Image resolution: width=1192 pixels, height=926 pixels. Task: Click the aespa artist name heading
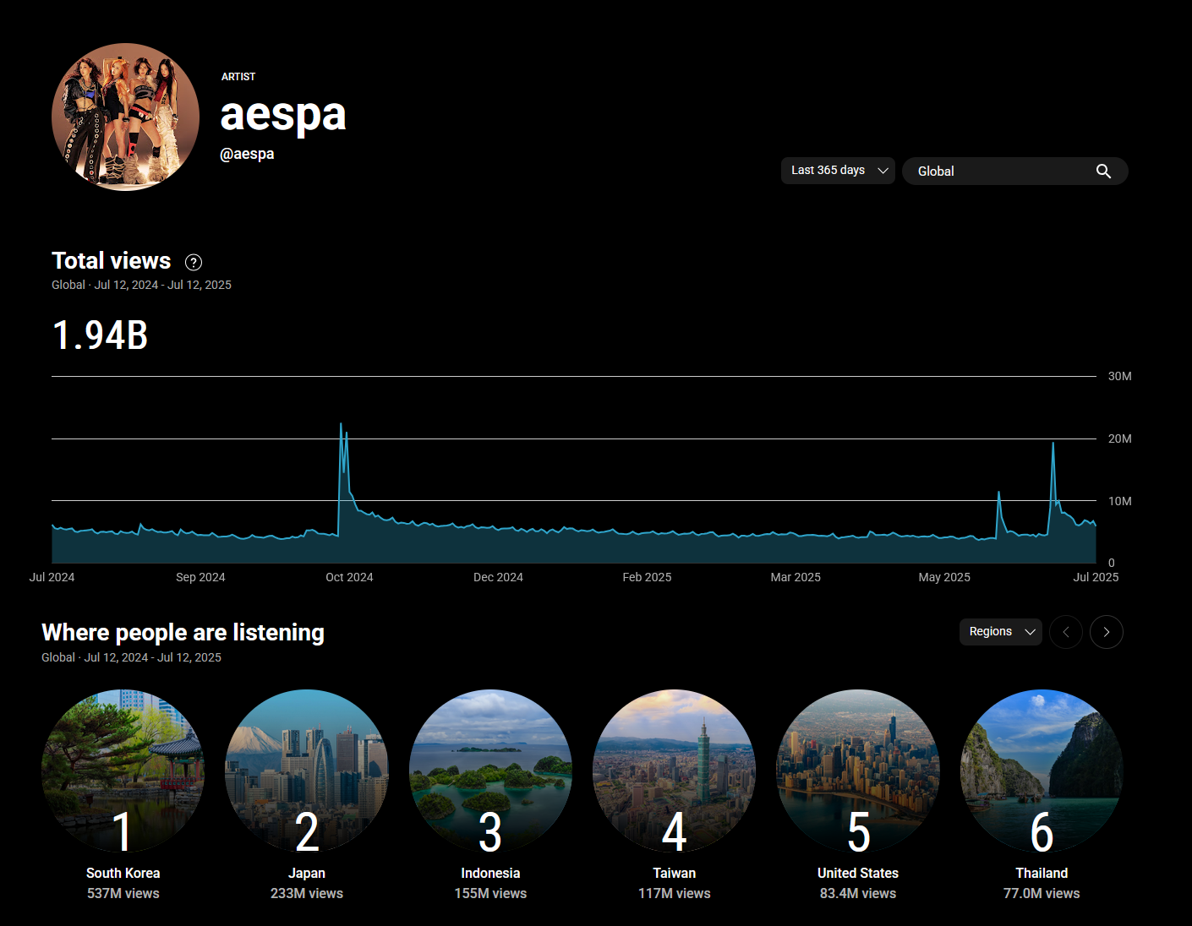pos(283,115)
